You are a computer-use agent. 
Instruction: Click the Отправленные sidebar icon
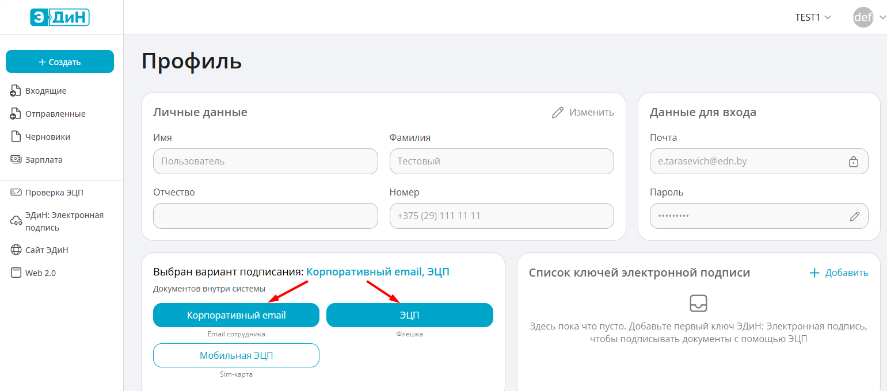coord(16,114)
